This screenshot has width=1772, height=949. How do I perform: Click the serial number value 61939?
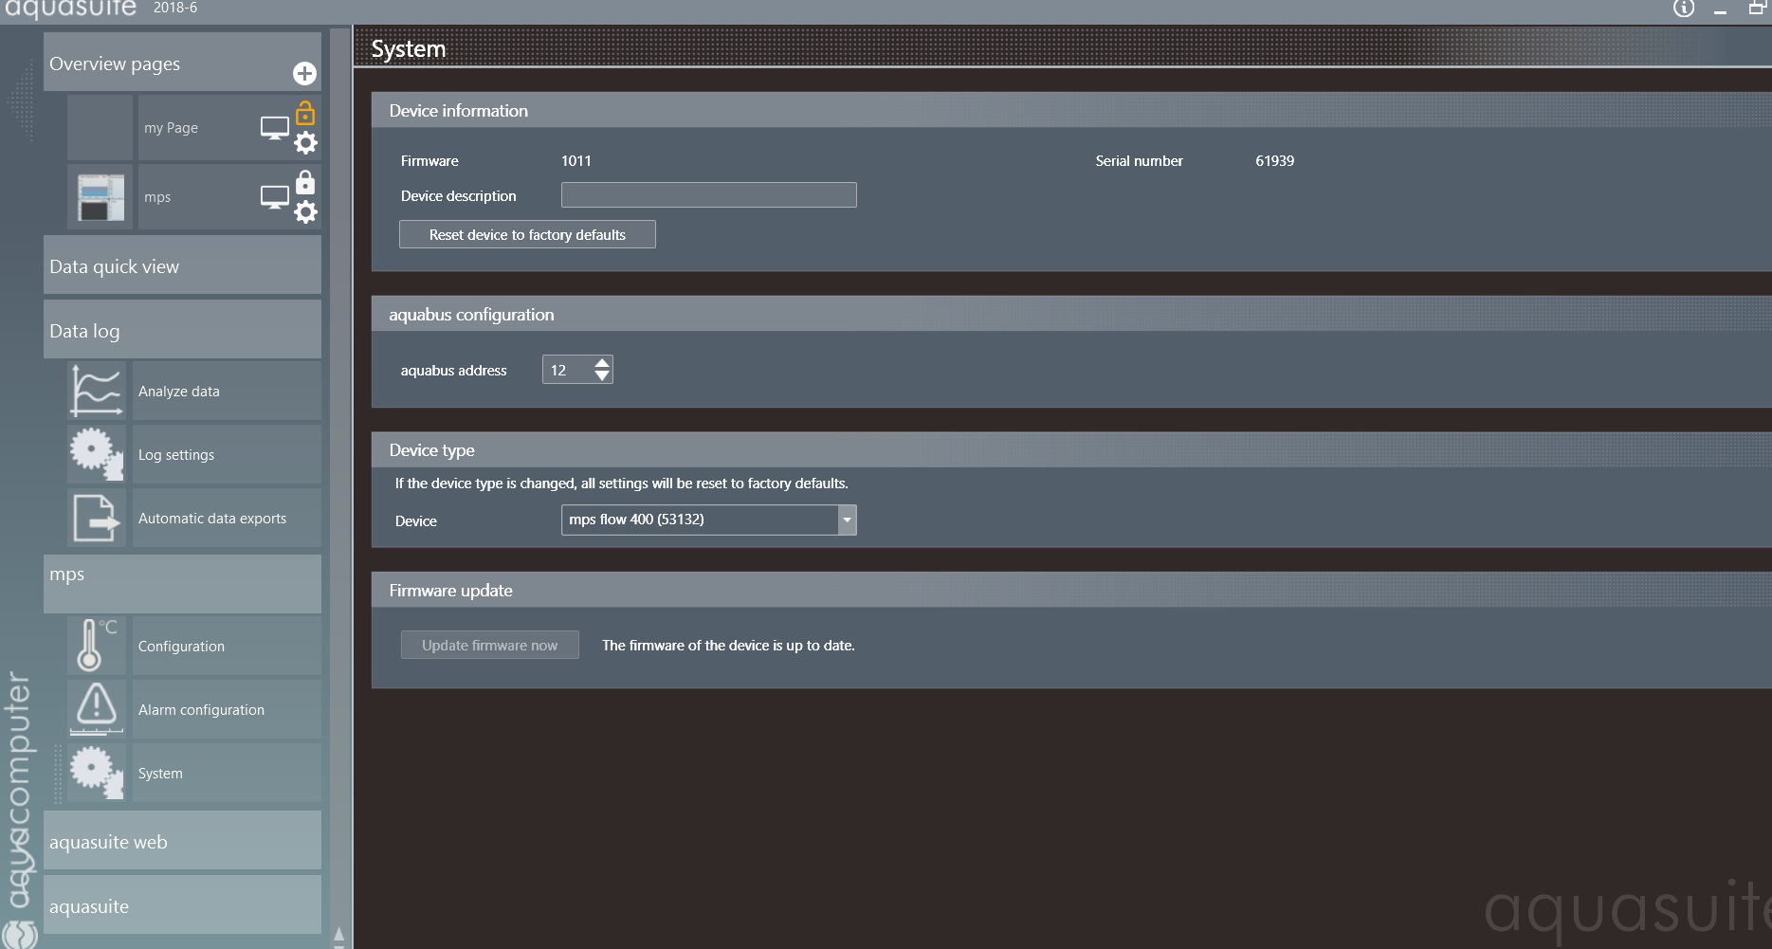click(x=1275, y=161)
